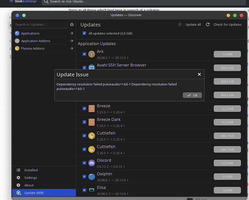The width and height of the screenshot is (249, 200).
Task: Open the Installed page
Action: click(44, 170)
